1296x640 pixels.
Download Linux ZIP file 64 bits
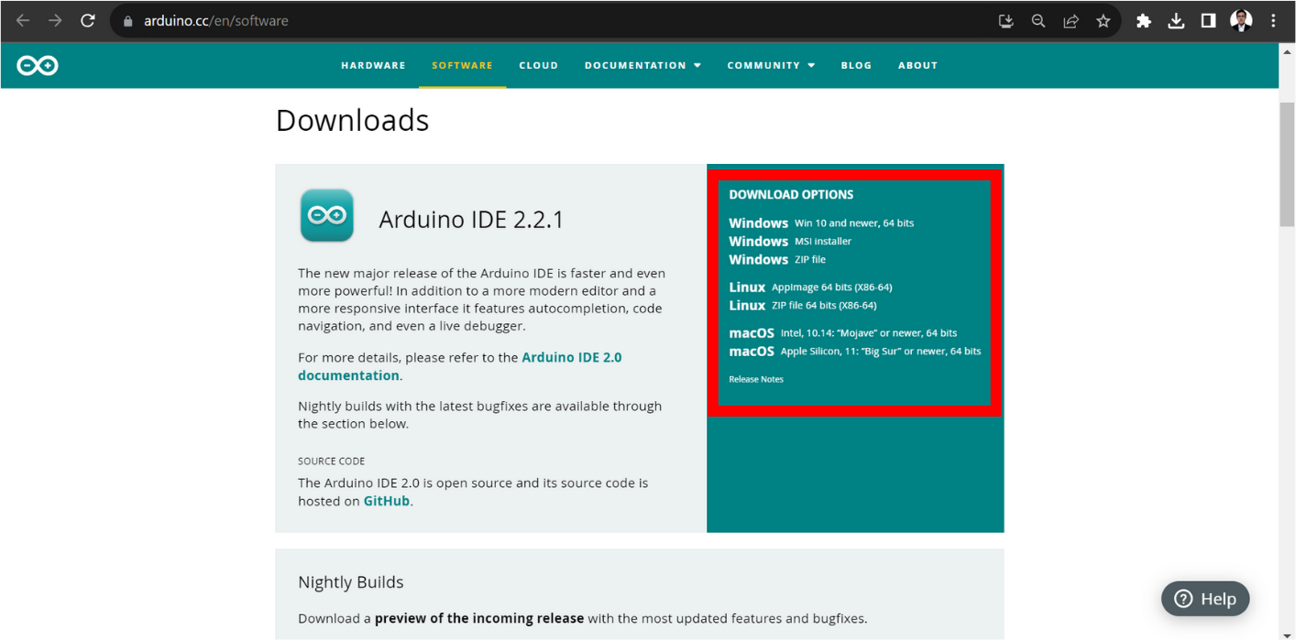[802, 305]
